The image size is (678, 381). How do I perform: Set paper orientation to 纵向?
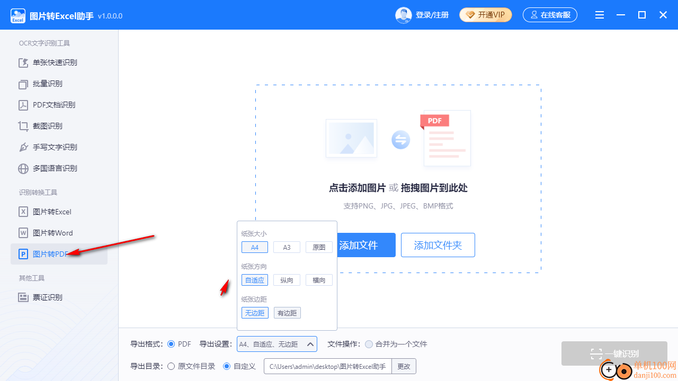pyautogui.click(x=287, y=280)
